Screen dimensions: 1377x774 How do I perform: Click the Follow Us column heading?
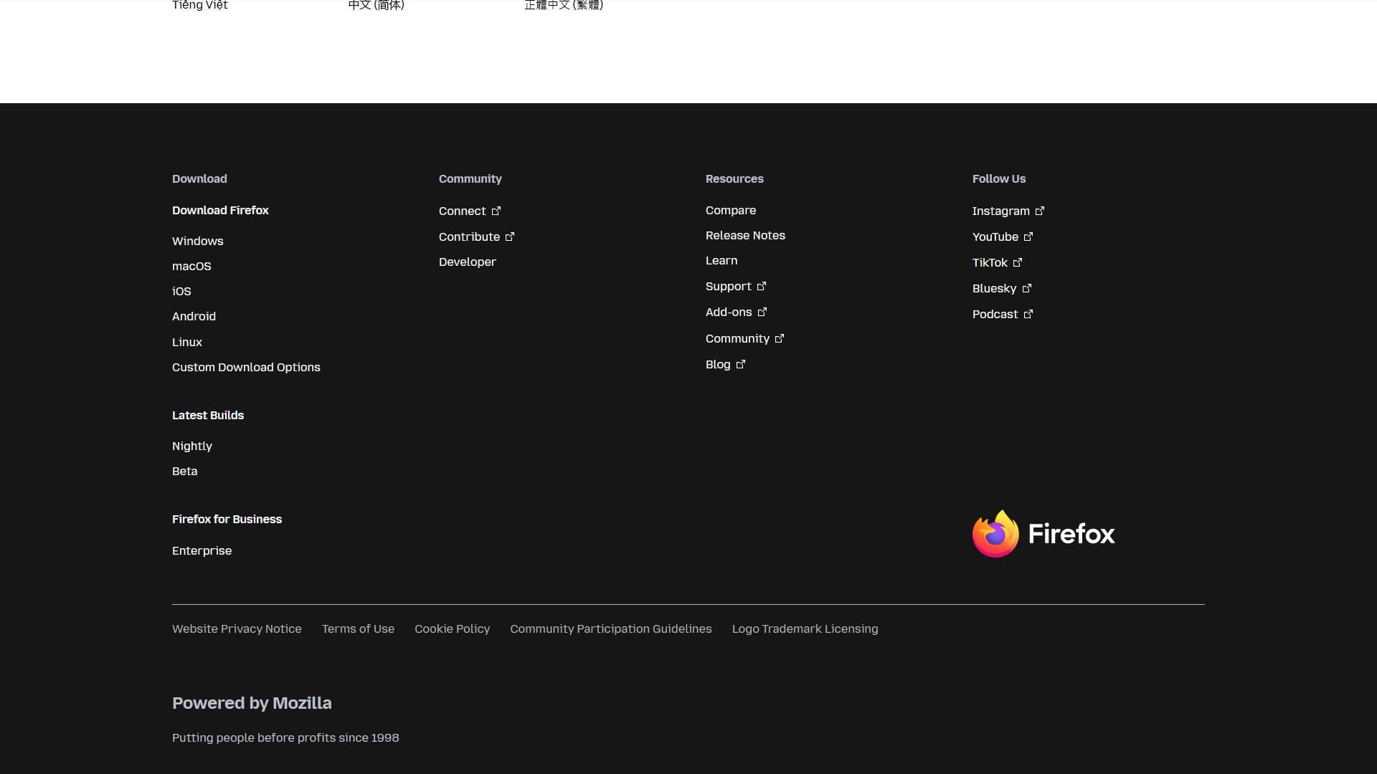999,178
